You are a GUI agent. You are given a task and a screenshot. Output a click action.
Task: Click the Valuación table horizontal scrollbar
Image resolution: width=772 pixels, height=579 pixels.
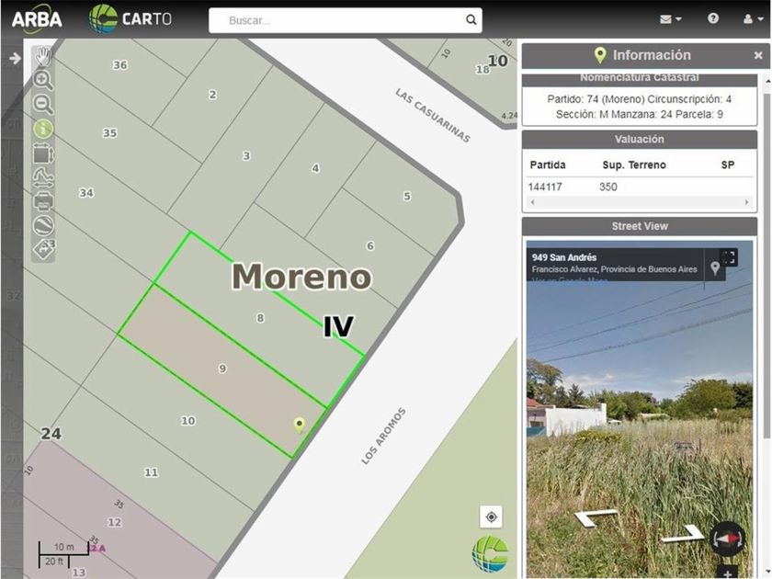point(639,202)
